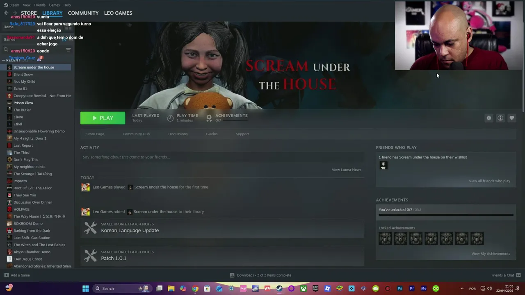Screen dimensions: 525x295
Task: Select the first locked achievement icon
Action: pos(385,238)
